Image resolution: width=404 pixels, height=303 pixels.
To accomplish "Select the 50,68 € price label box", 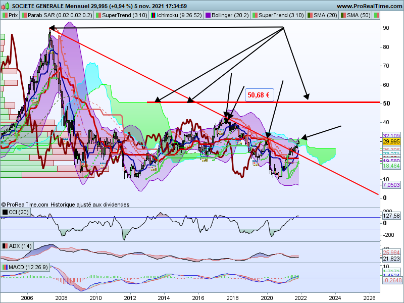I will 259,95.
